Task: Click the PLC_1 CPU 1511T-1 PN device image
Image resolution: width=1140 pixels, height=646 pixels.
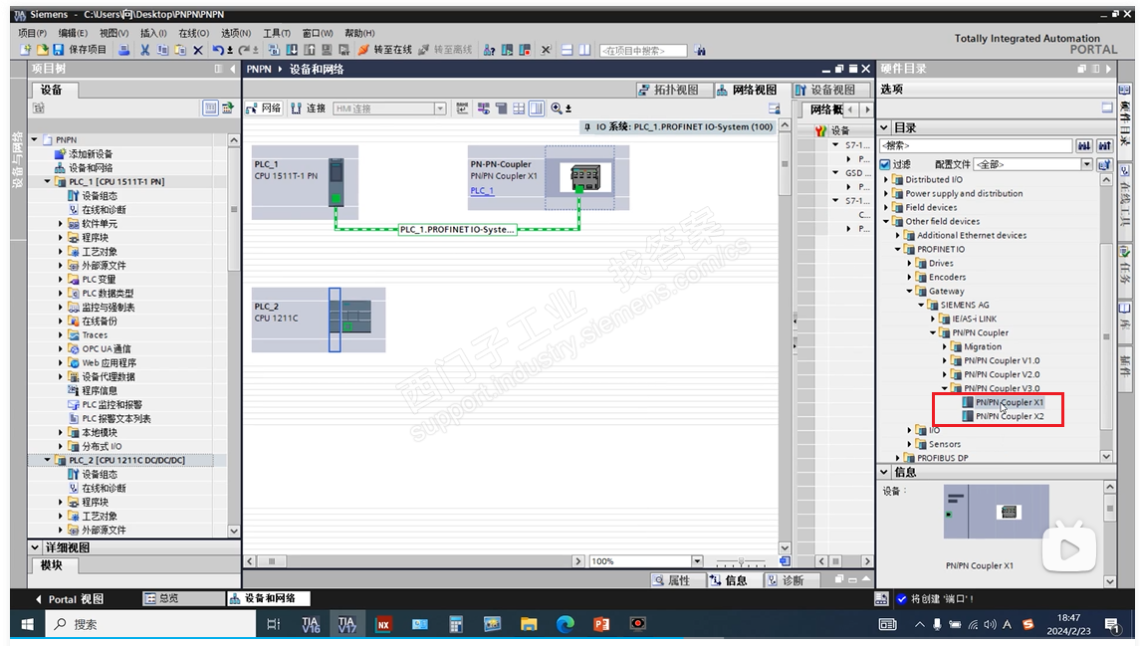Action: [336, 181]
